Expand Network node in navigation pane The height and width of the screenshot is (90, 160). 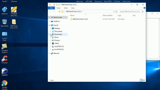[x=49, y=53]
